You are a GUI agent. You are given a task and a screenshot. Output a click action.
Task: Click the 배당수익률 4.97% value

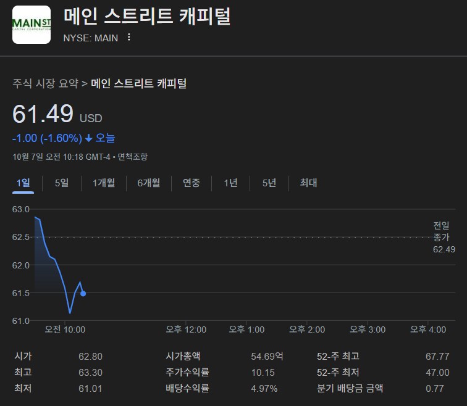pos(264,389)
